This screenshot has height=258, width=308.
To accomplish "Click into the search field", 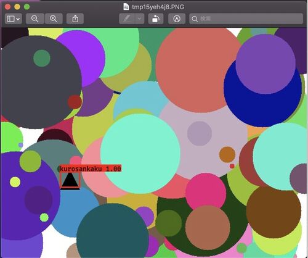I will point(246,19).
